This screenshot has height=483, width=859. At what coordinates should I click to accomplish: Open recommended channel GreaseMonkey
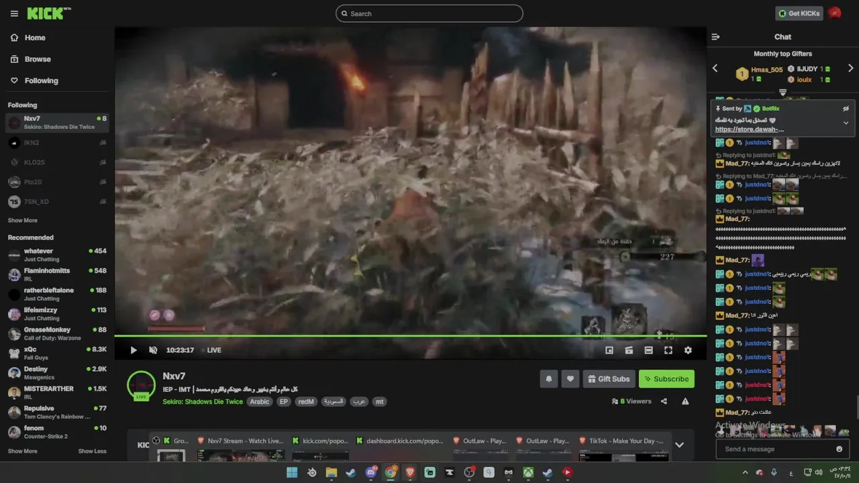(57, 333)
